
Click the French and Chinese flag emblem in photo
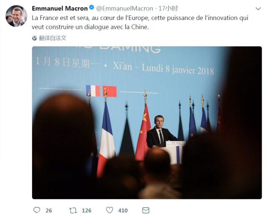101,91
